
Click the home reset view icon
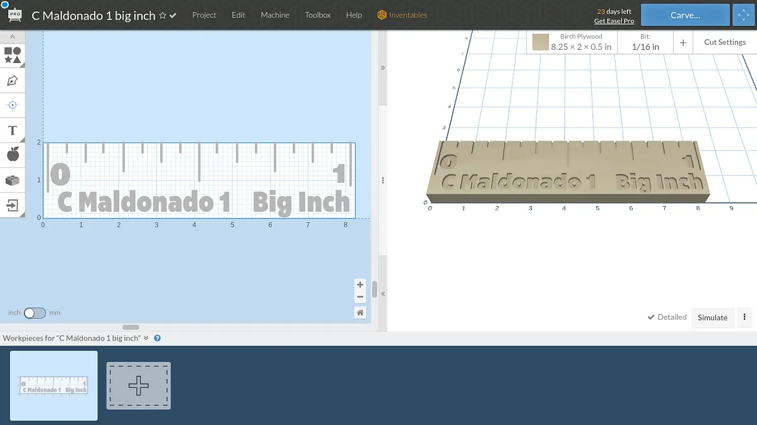(360, 312)
